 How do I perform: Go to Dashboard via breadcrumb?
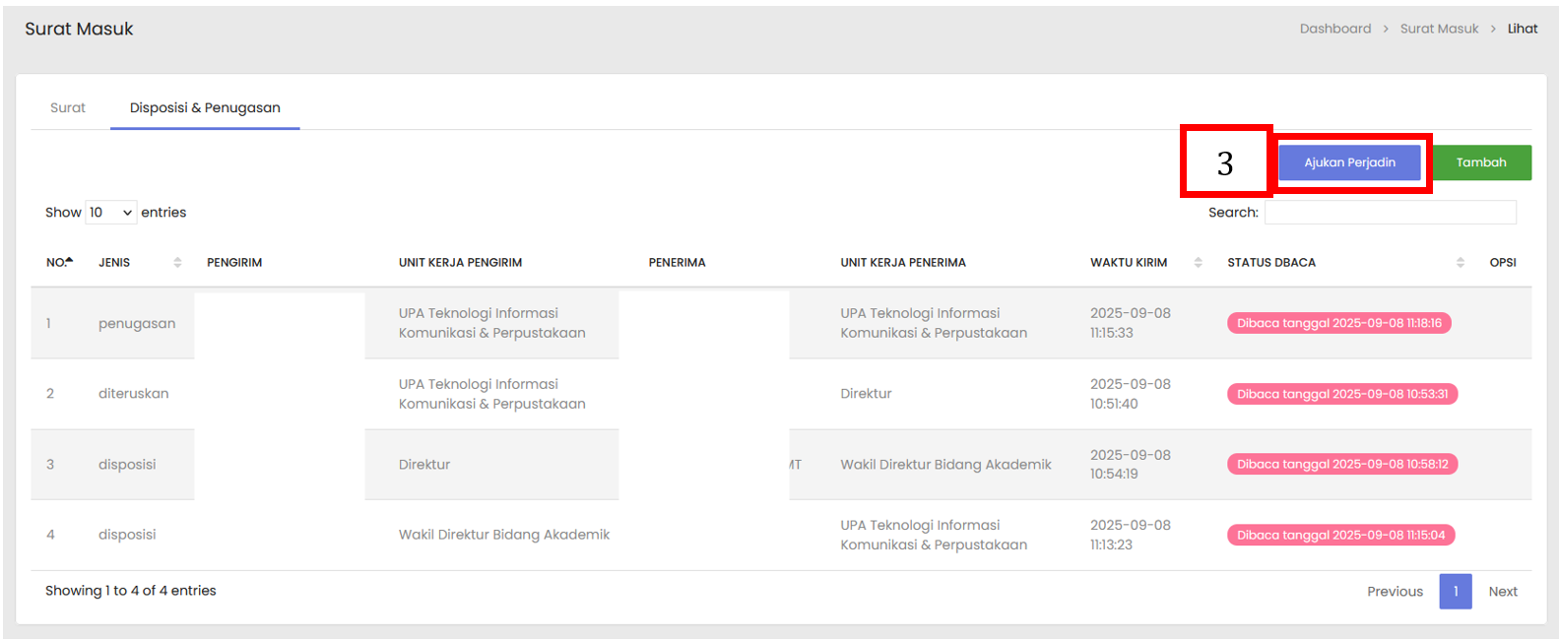(1334, 29)
